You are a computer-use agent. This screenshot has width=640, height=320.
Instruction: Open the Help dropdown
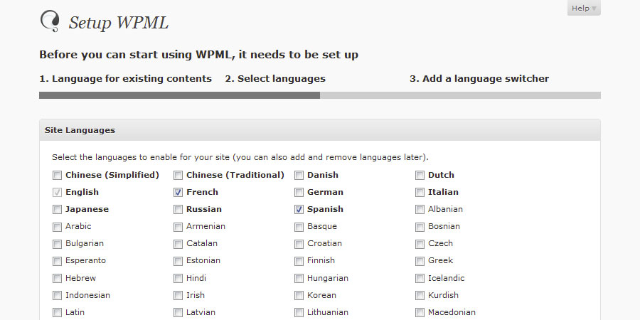pyautogui.click(x=584, y=8)
